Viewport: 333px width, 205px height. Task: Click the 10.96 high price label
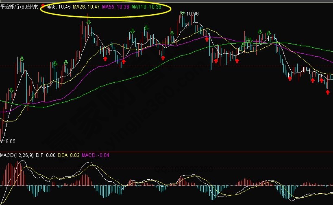click(193, 14)
